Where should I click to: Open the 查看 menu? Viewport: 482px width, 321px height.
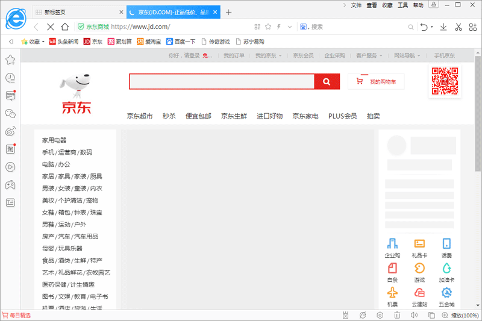point(372,5)
